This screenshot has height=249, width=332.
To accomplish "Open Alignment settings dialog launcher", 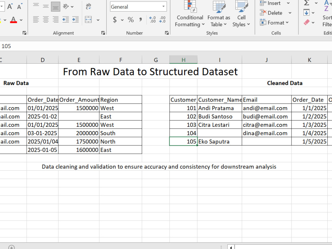I will (103, 33).
